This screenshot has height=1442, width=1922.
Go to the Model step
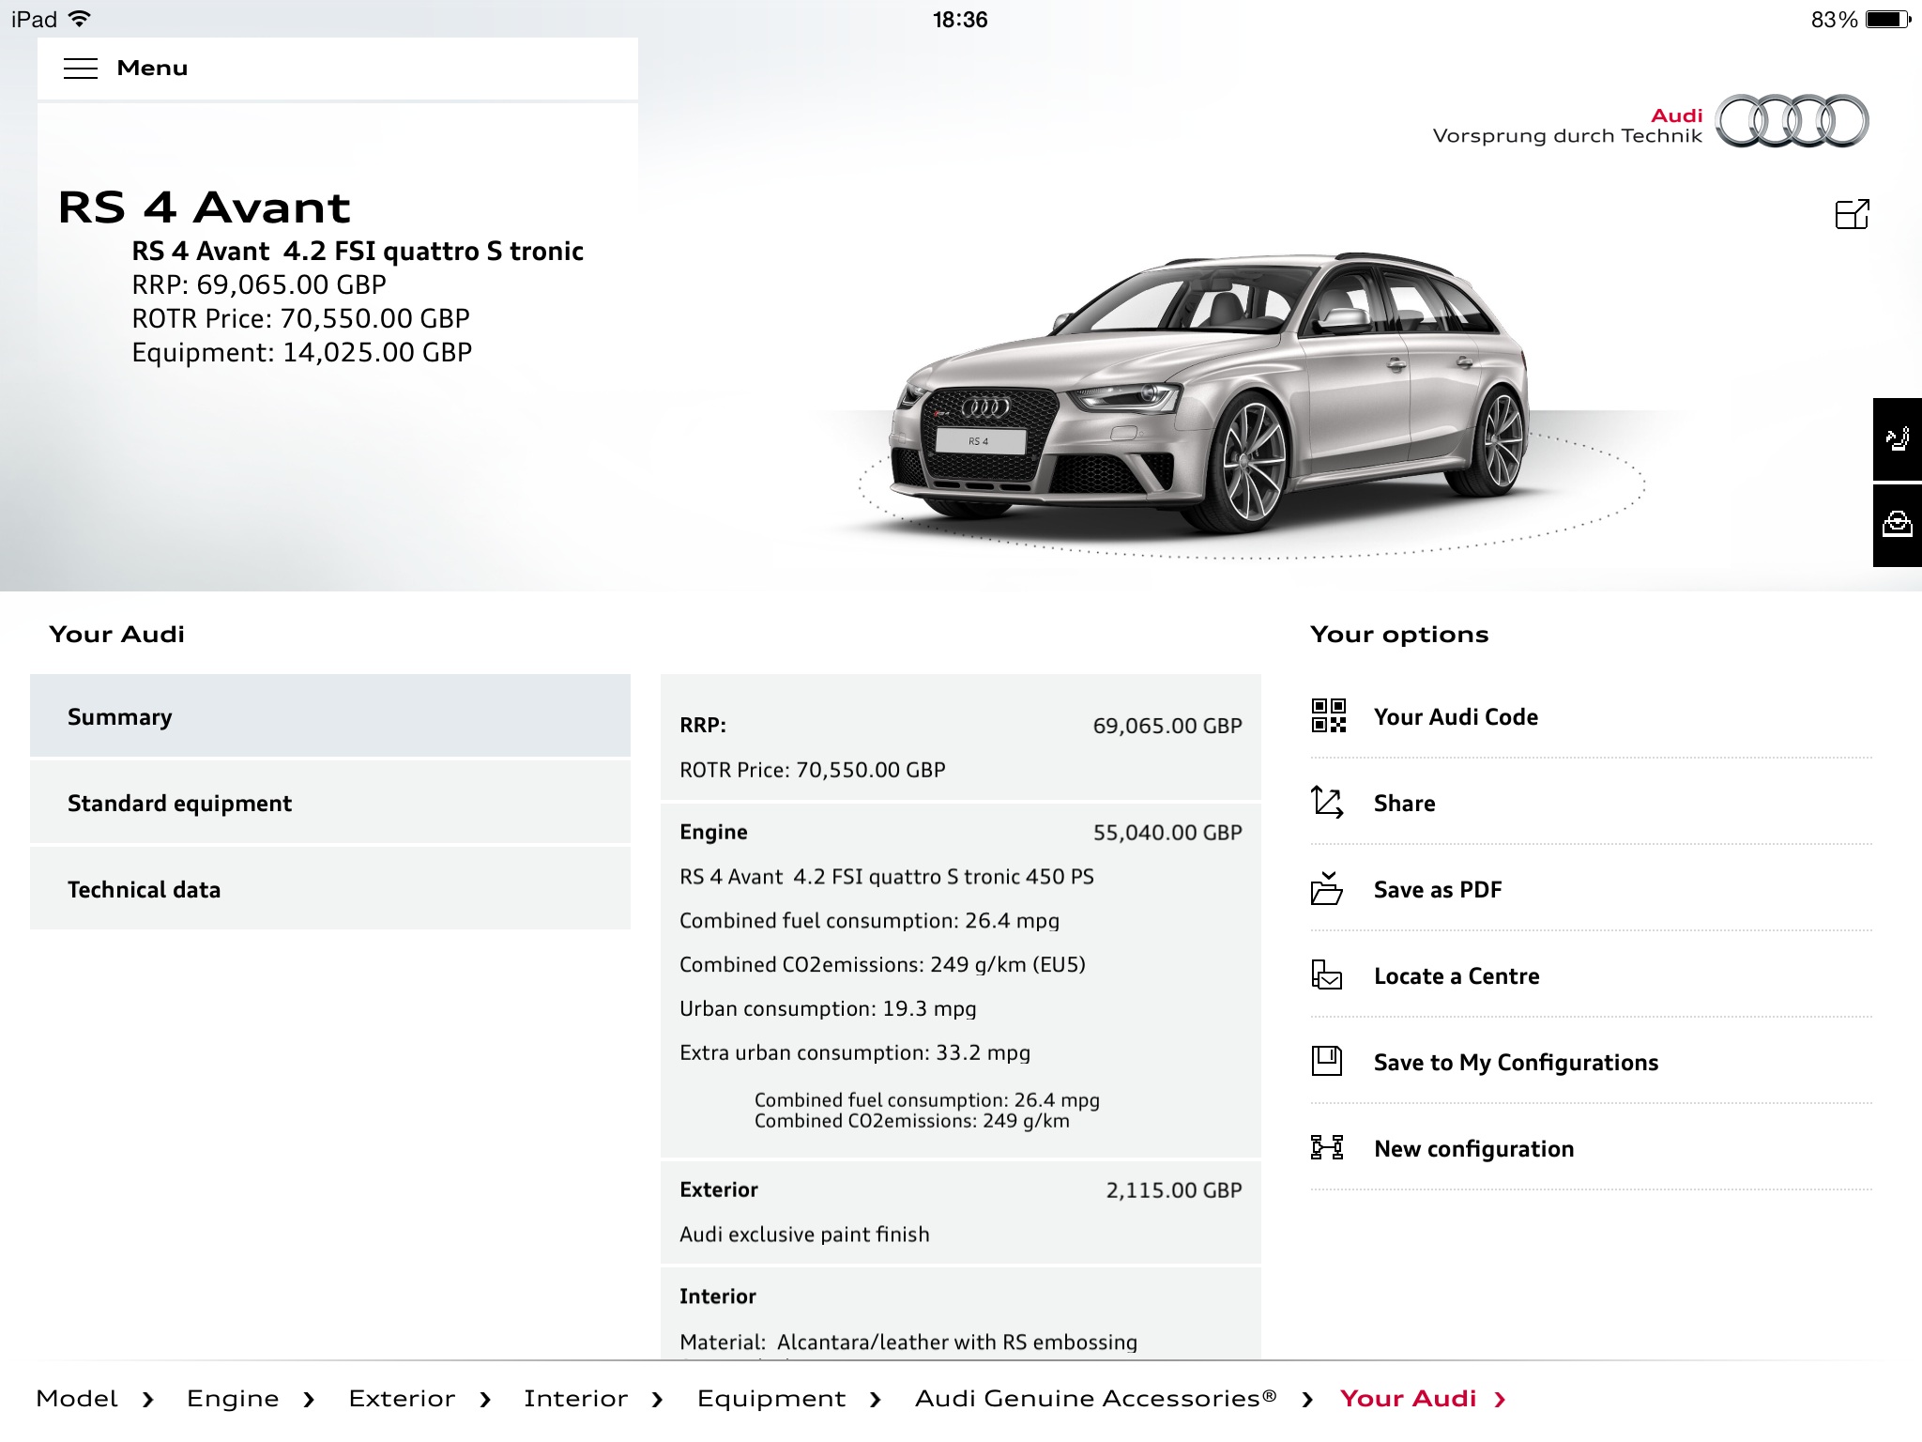click(x=77, y=1399)
